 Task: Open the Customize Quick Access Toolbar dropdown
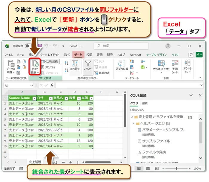(63, 46)
